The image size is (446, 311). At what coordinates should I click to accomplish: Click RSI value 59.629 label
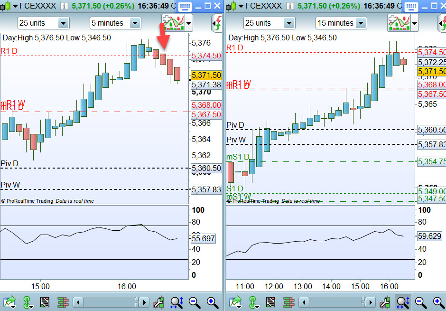pyautogui.click(x=429, y=236)
